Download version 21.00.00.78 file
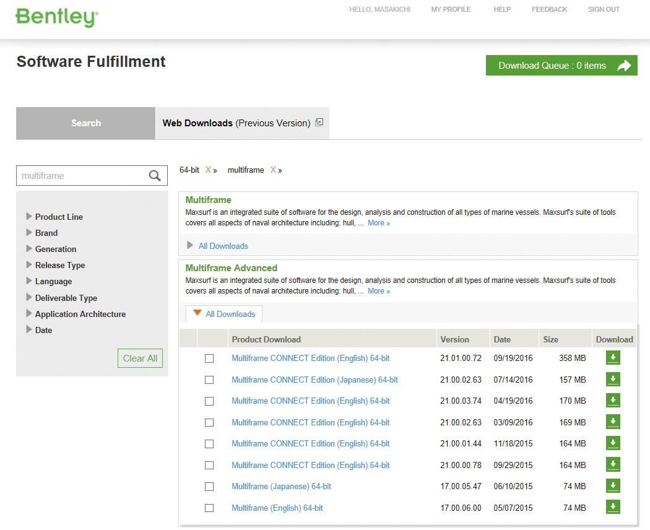The height and width of the screenshot is (530, 650). coord(613,464)
